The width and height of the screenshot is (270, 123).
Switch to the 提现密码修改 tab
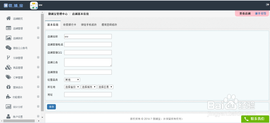109,25
